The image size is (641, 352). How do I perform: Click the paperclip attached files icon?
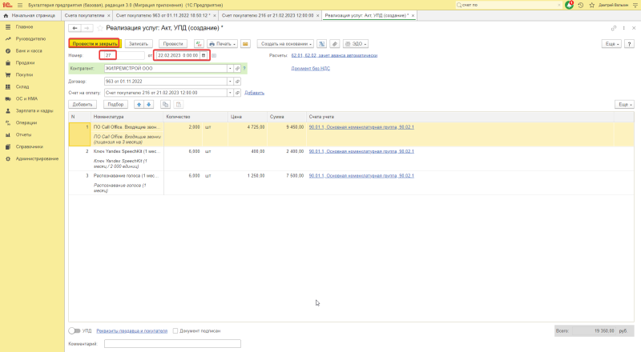point(335,44)
